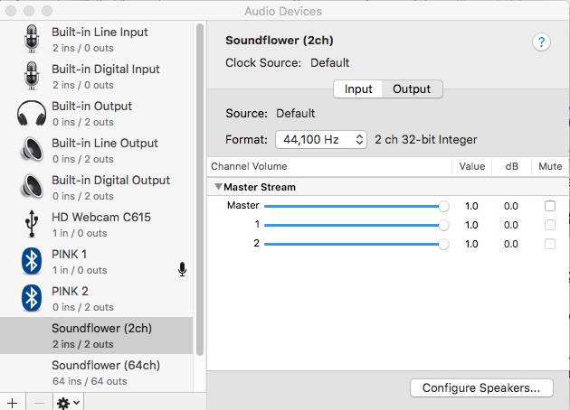The height and width of the screenshot is (410, 570).
Task: Click channel 1 value 1.0 field
Action: [x=471, y=225]
